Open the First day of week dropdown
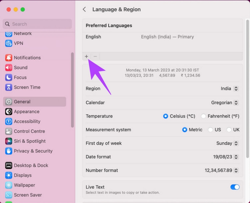This screenshot has height=203, width=250. (x=227, y=143)
